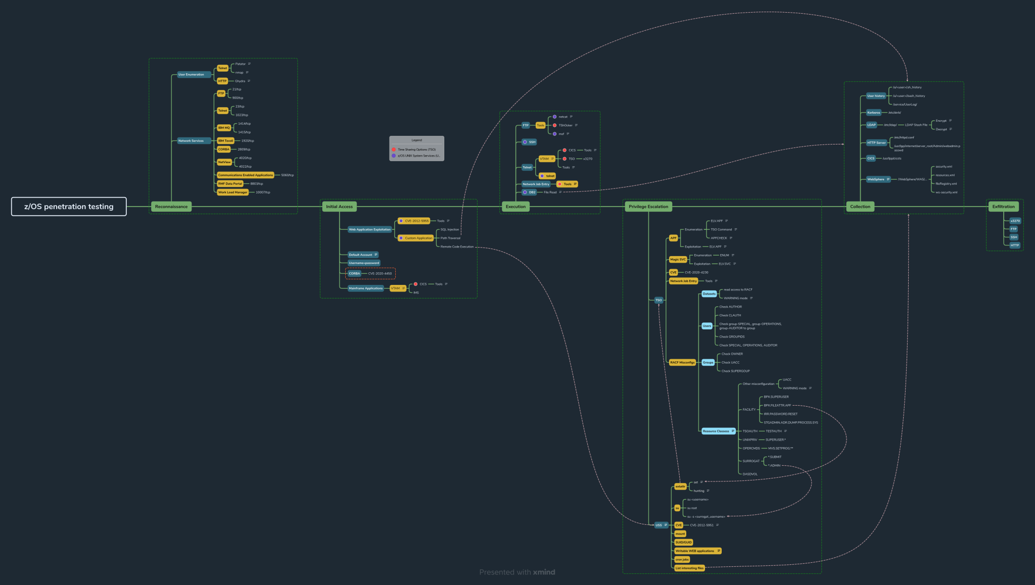Click the xmind link at bottom
Viewport: 1035px width, 585px height.
544,572
